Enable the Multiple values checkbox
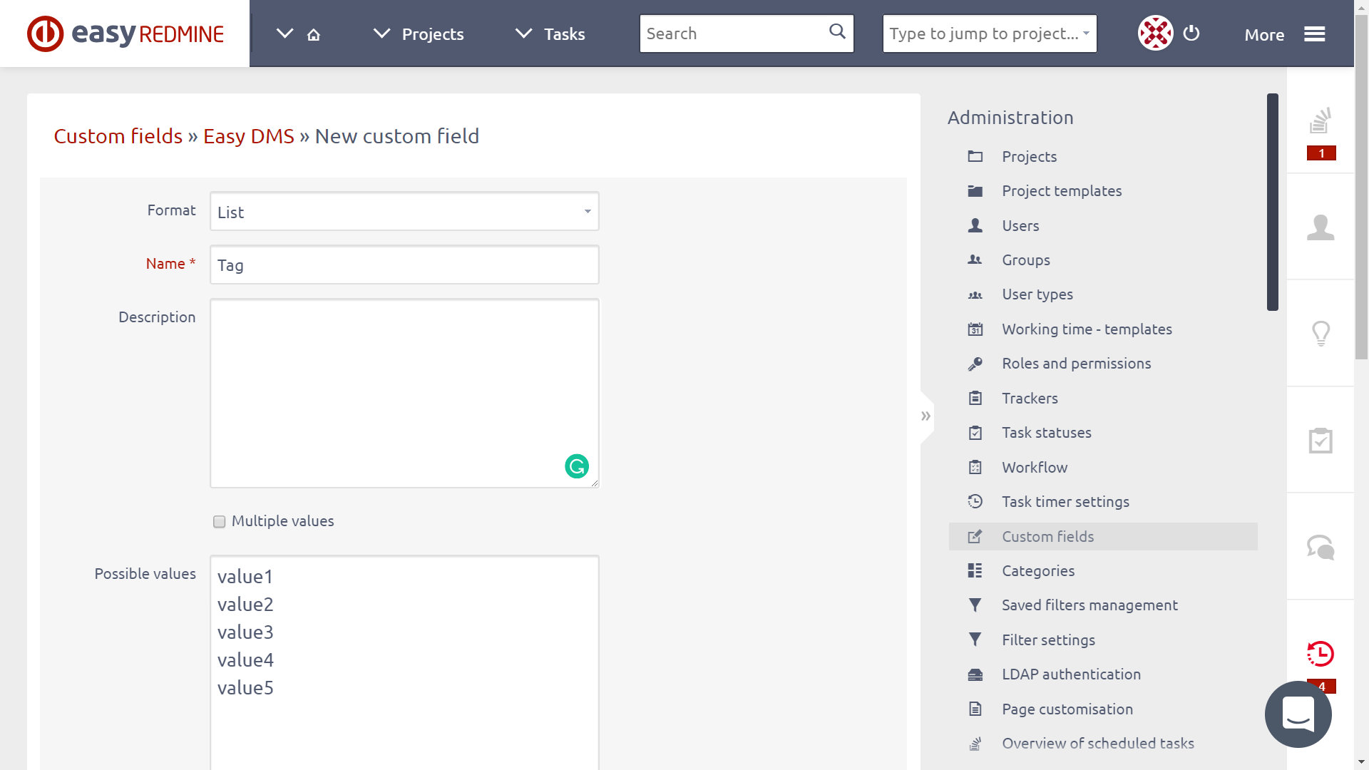The image size is (1369, 770). point(220,522)
